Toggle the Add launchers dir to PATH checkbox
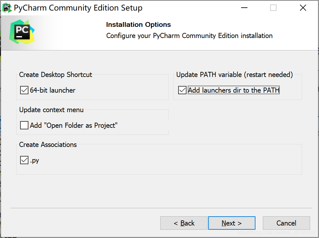 (x=182, y=90)
